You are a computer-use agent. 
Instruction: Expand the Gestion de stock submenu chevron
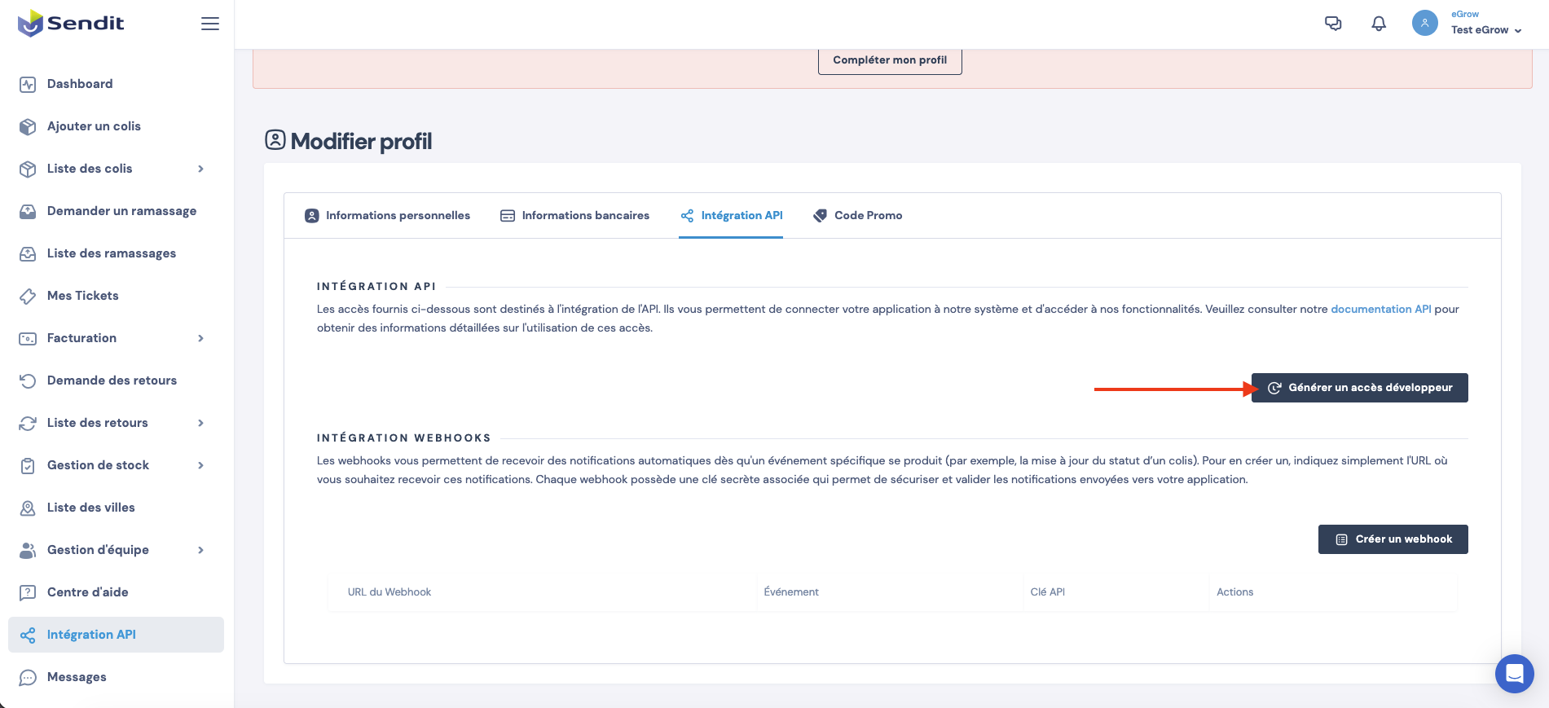(x=200, y=465)
